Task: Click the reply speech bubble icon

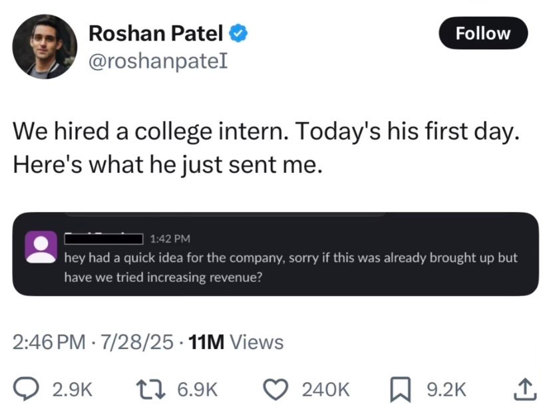Action: coord(25,389)
